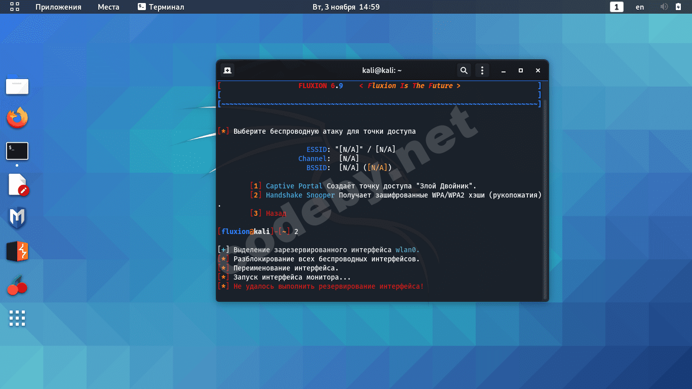Click the line "Разблокирование всех беспроводных интерфейсов."
Screen dimensions: 692x389
point(327,259)
